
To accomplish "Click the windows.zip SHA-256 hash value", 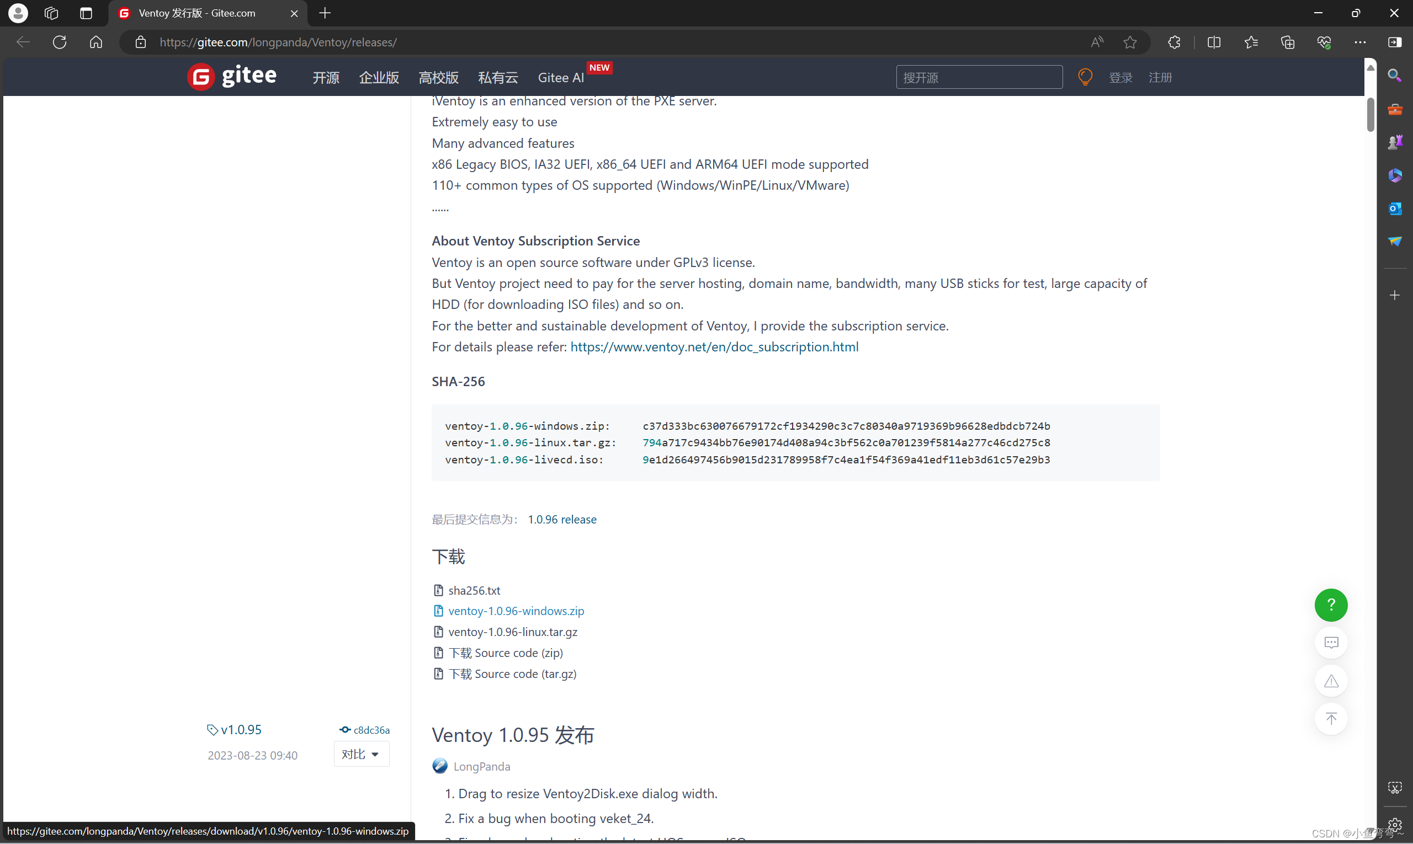I will click(x=846, y=426).
